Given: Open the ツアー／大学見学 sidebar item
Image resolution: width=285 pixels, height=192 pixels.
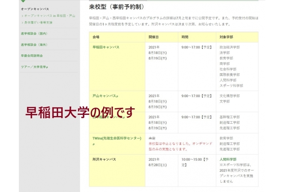Looking at the screenshot, I should click(x=34, y=67).
